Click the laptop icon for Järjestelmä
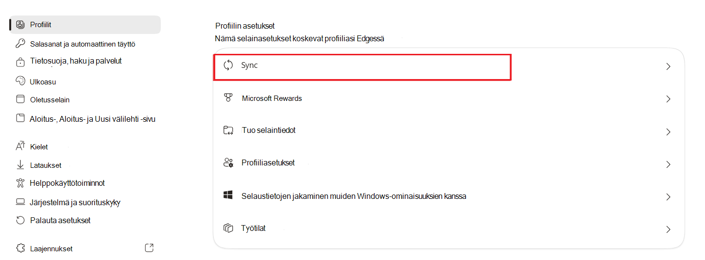 click(x=20, y=202)
